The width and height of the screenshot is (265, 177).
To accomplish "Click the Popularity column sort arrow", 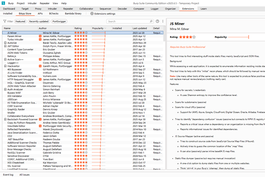I will [105, 28].
